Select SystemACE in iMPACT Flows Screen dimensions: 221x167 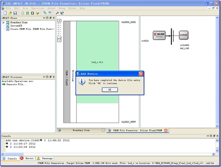(16, 26)
